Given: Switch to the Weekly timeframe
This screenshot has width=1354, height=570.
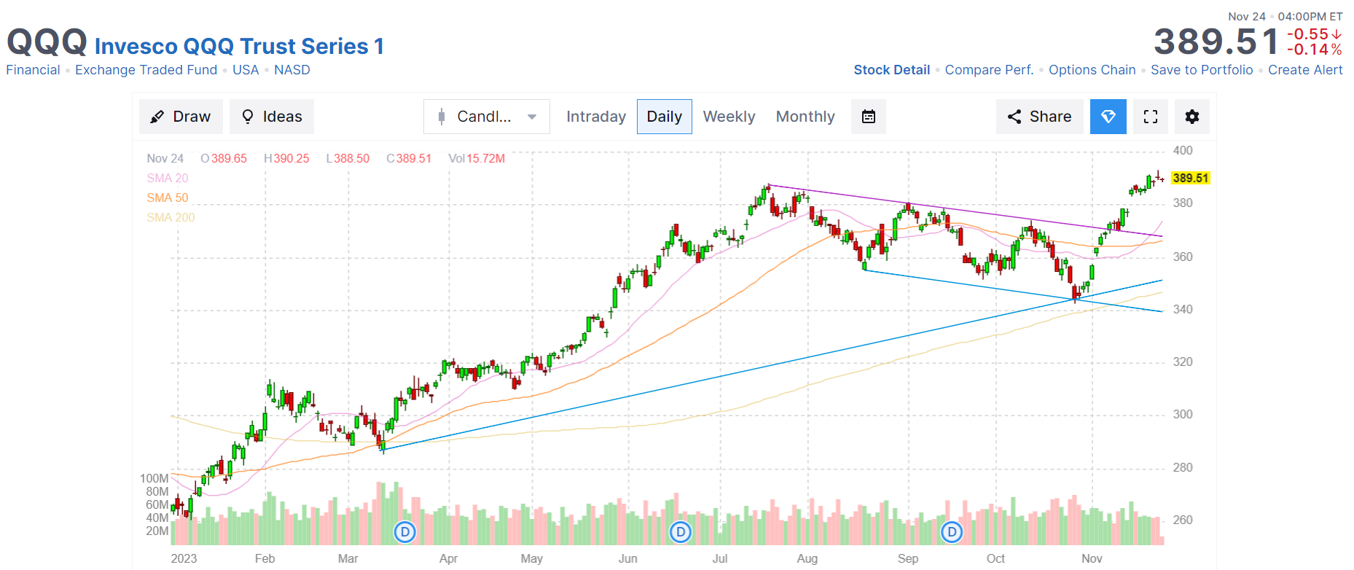Looking at the screenshot, I should (x=729, y=117).
